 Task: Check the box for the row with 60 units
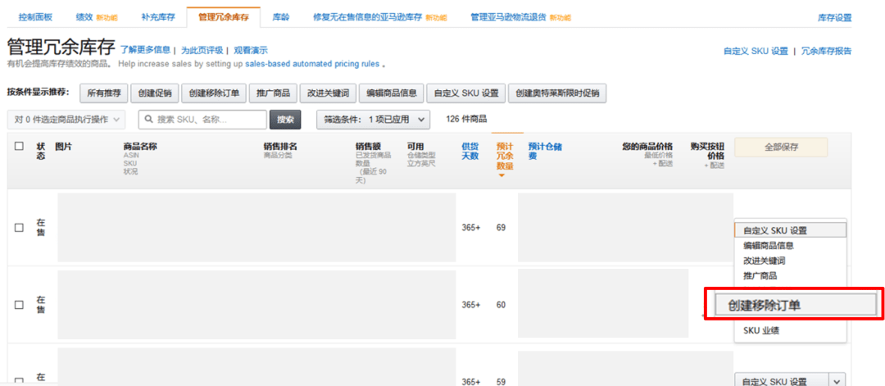pyautogui.click(x=19, y=305)
